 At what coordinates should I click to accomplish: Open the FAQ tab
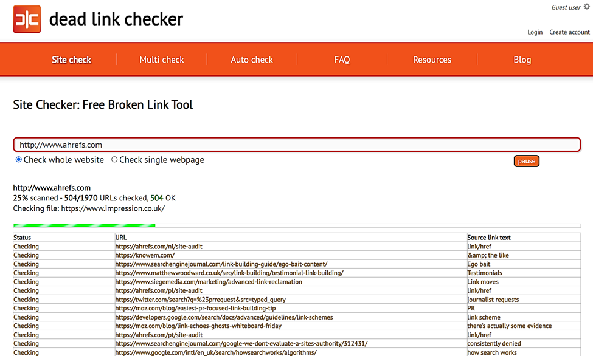pos(342,60)
